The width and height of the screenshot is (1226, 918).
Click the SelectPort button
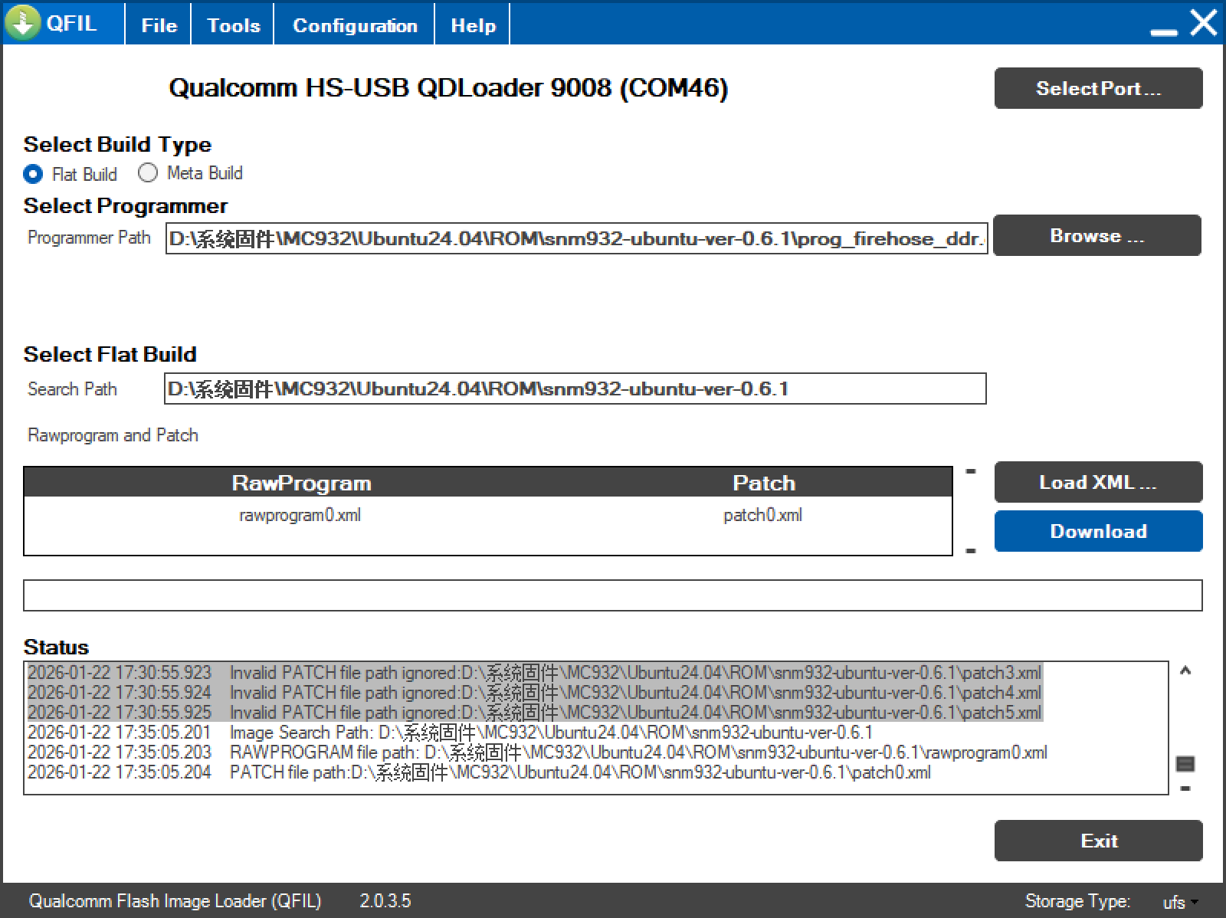[1098, 88]
